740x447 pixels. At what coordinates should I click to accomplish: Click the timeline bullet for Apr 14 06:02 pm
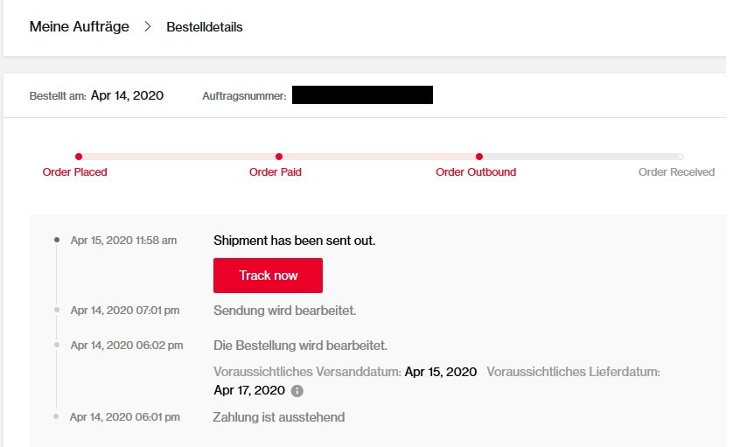tap(57, 345)
